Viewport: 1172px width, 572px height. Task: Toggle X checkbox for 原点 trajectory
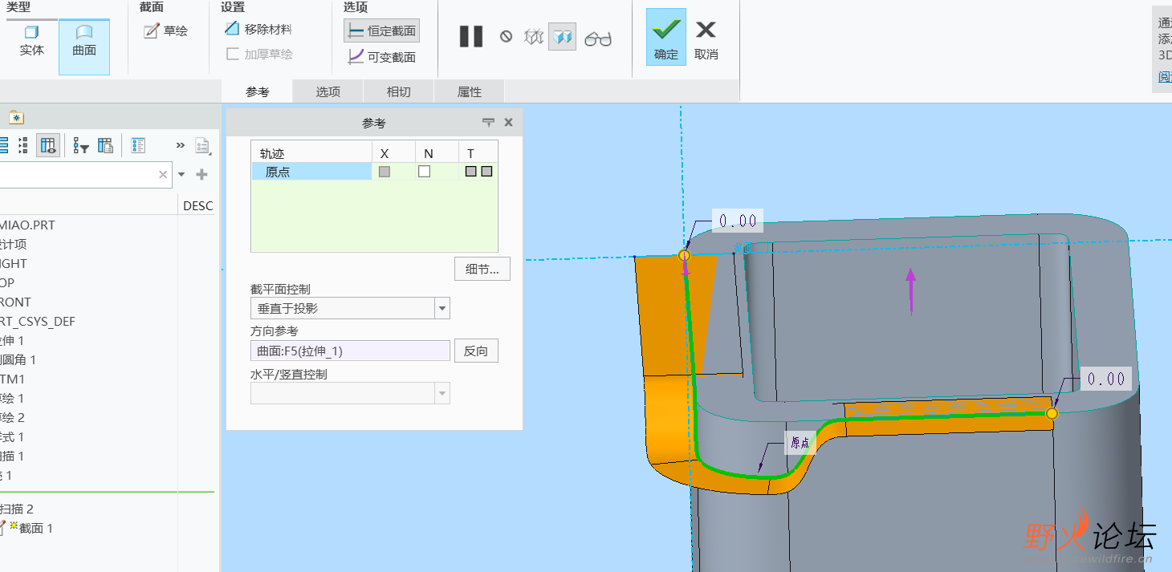click(385, 172)
